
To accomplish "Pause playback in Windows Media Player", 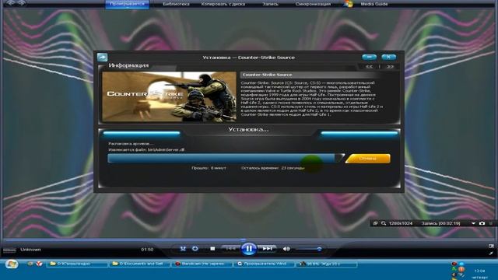I will [x=249, y=249].
